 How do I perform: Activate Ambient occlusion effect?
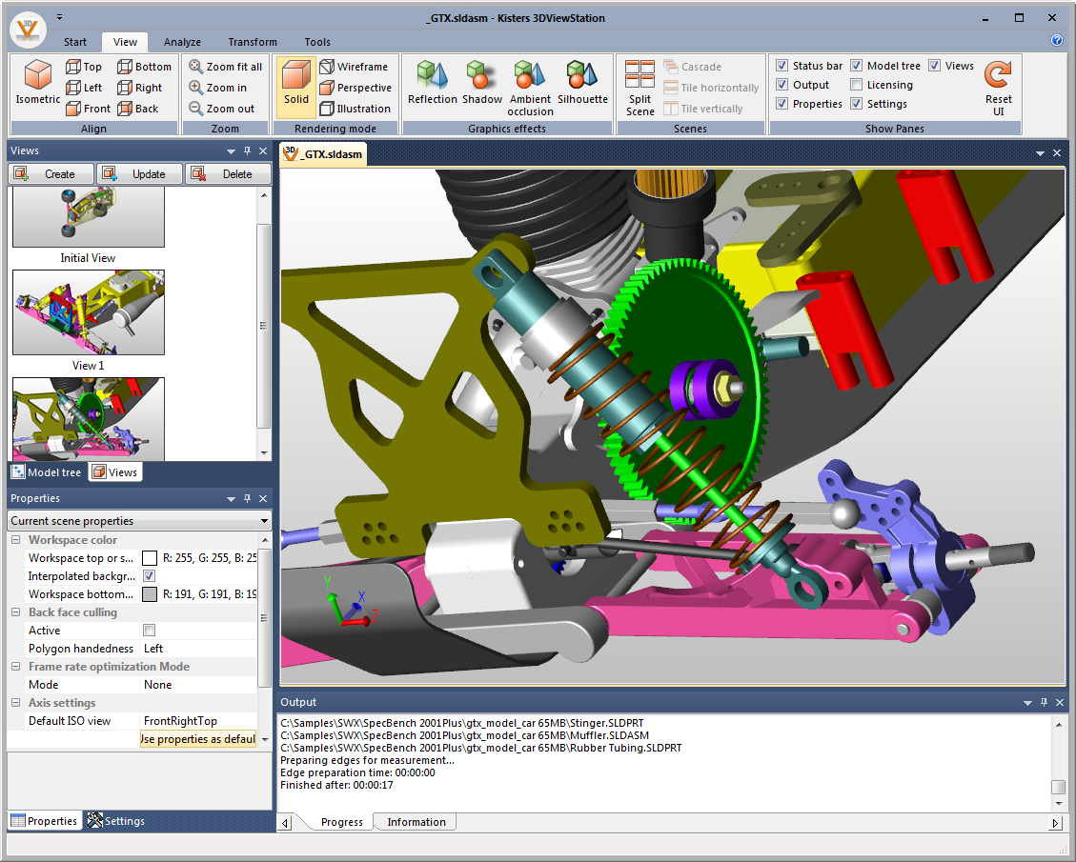click(530, 76)
